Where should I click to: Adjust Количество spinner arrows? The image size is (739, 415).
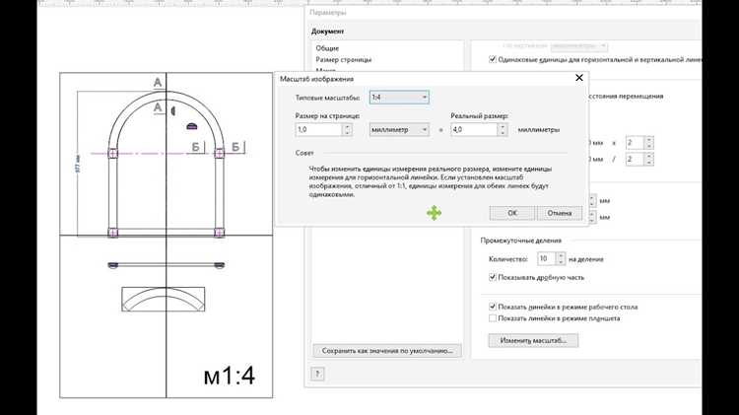561,259
